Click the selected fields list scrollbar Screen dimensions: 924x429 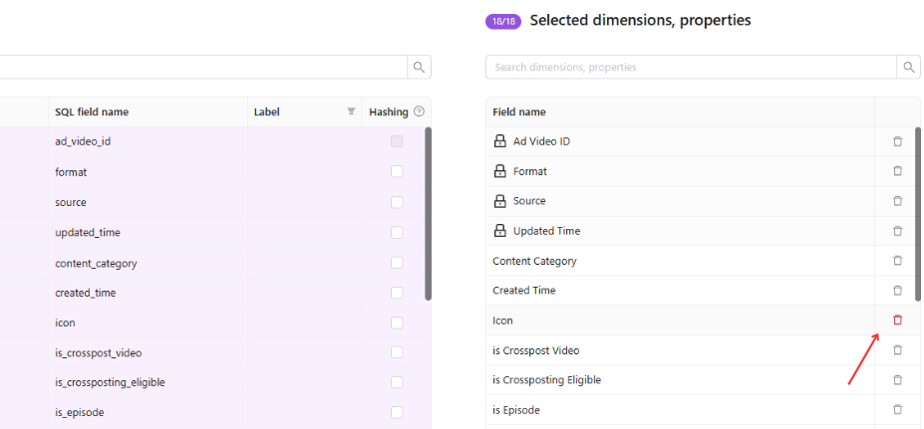click(917, 214)
